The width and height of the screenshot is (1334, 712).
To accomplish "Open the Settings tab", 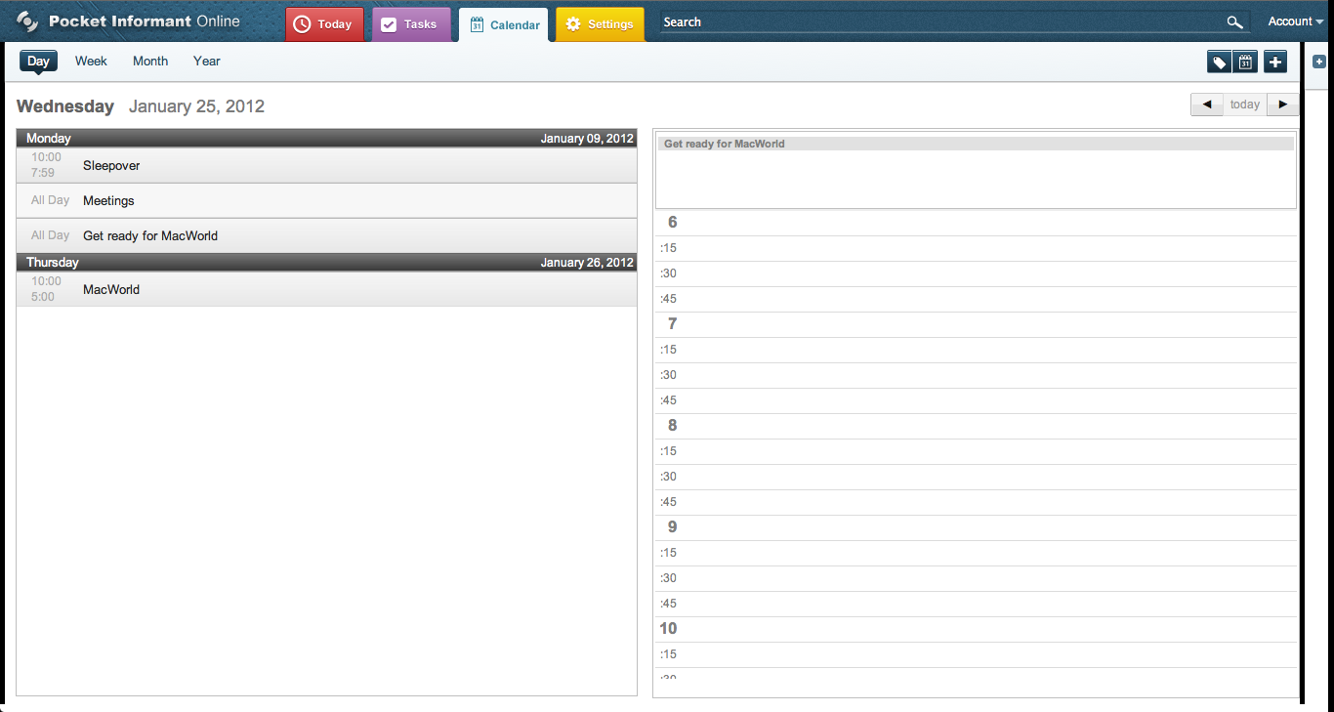I will (x=601, y=24).
